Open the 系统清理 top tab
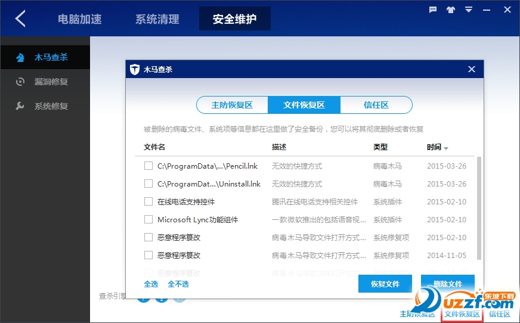This screenshot has height=323, width=520. [x=157, y=19]
